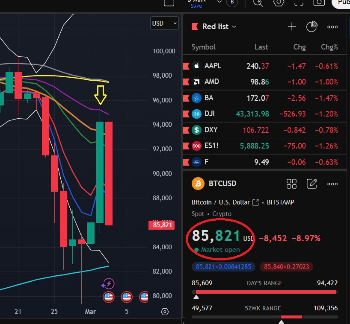Open the external link icon after U.S. Dollar
This screenshot has width=350, height=324.
coord(255,202)
